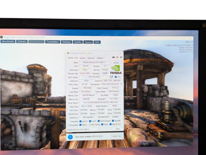Open the Tessellation menu in Heaven
The width and height of the screenshot is (206, 155).
pyautogui.click(x=53, y=42)
